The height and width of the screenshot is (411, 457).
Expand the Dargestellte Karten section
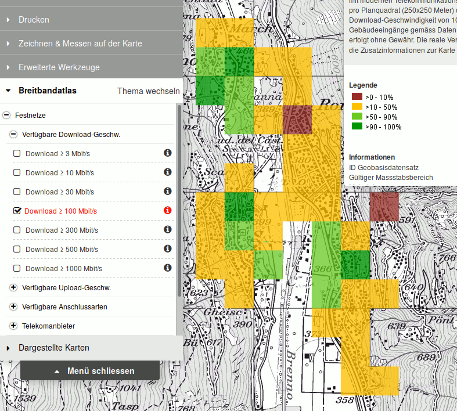pos(53,348)
